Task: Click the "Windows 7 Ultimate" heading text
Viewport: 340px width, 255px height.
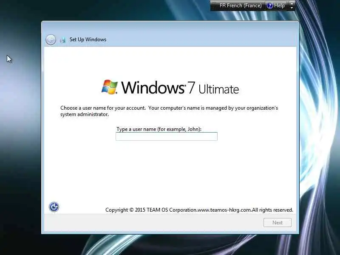Action: click(x=180, y=88)
